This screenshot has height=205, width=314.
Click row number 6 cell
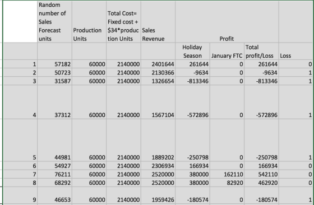[20, 166]
